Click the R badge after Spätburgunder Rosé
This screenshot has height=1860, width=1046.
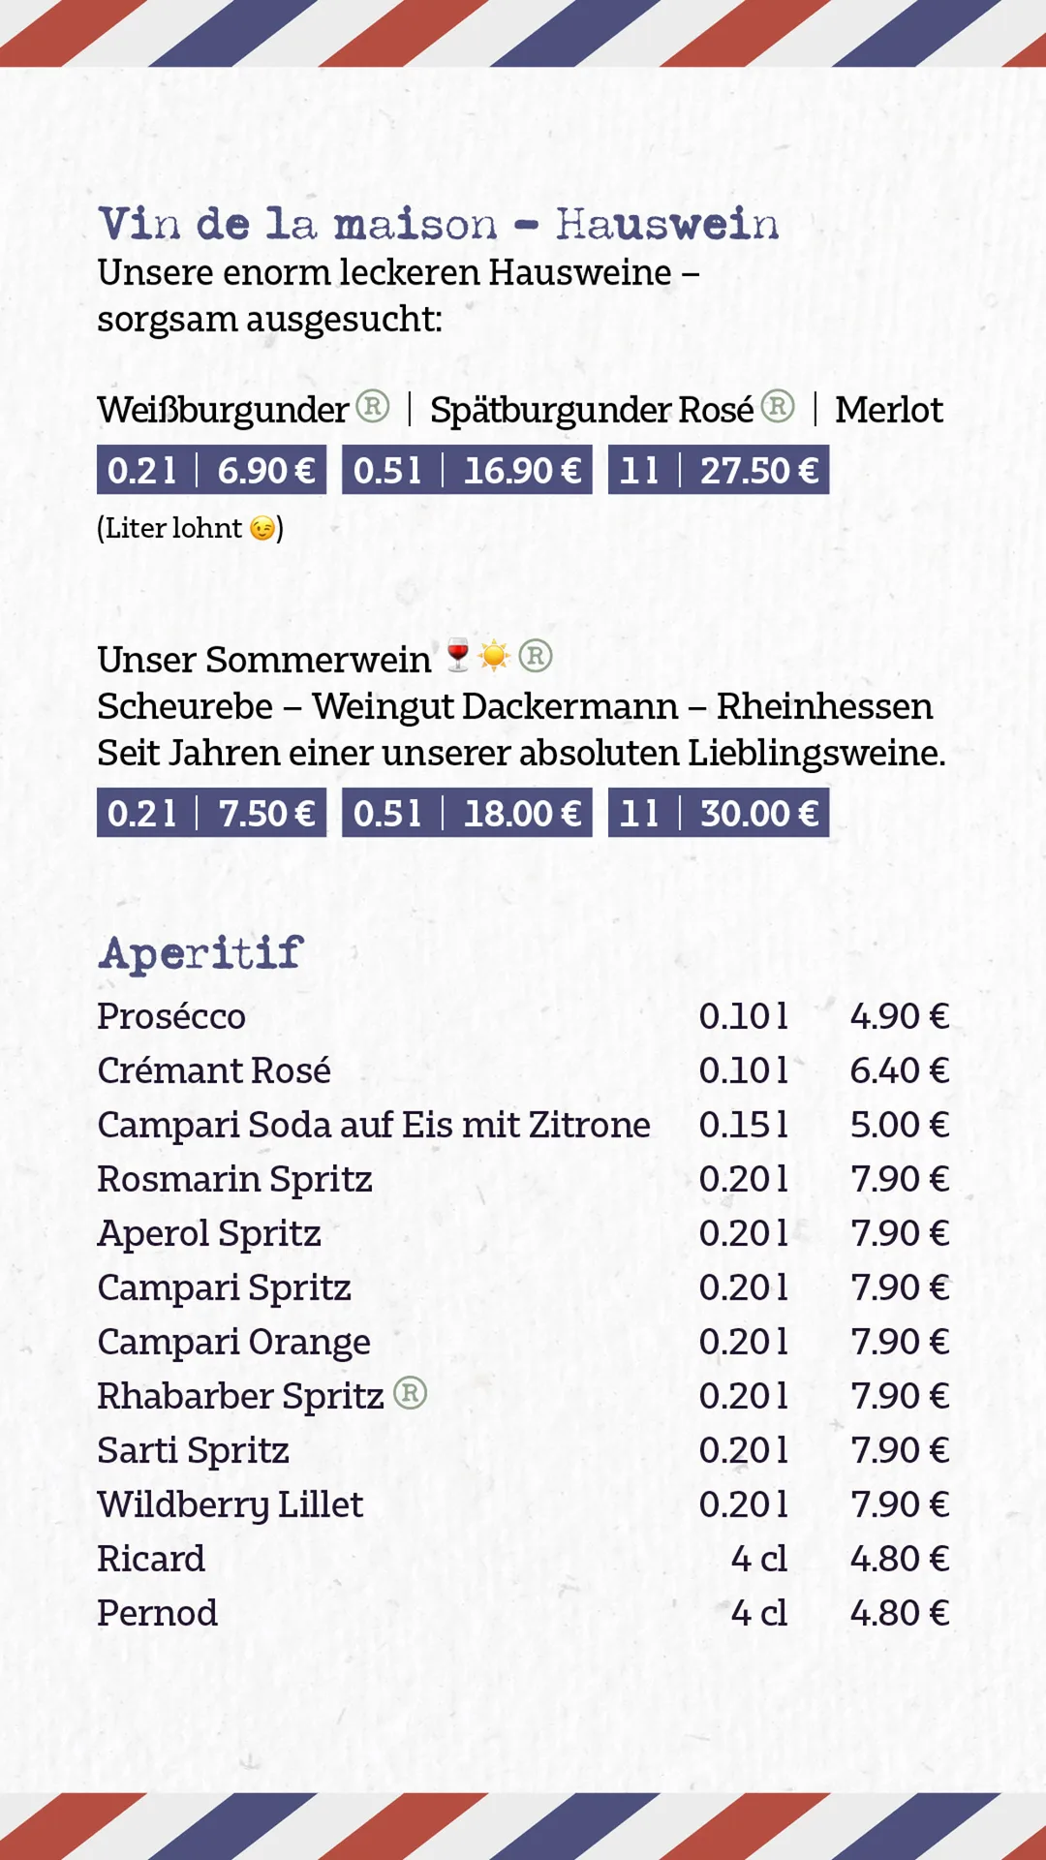pos(778,406)
